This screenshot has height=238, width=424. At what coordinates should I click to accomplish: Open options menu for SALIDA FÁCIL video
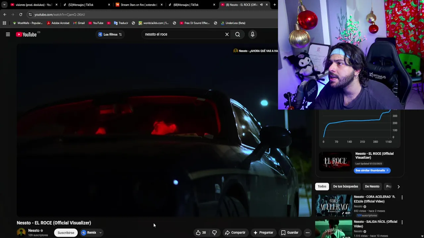pos(402,222)
